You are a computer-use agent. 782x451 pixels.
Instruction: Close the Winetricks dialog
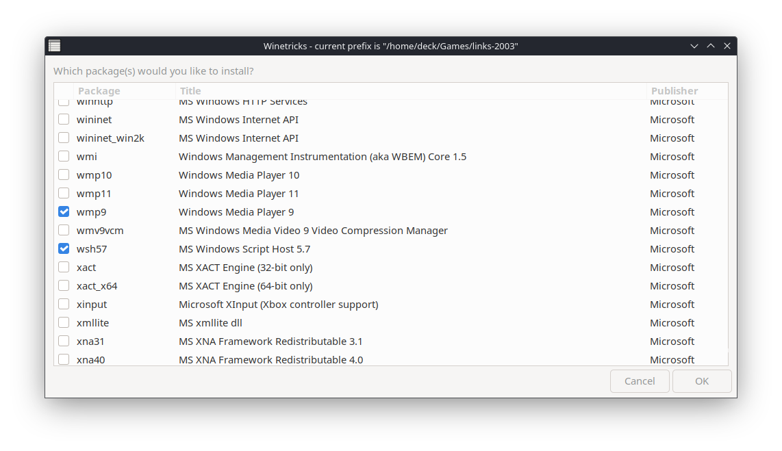pos(727,46)
